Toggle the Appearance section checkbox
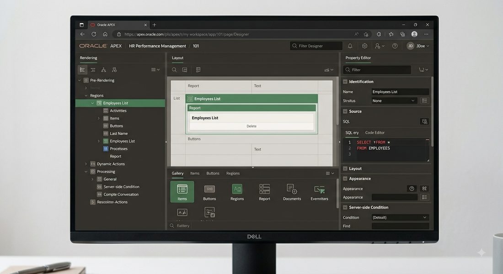503x274 pixels. (x=345, y=179)
